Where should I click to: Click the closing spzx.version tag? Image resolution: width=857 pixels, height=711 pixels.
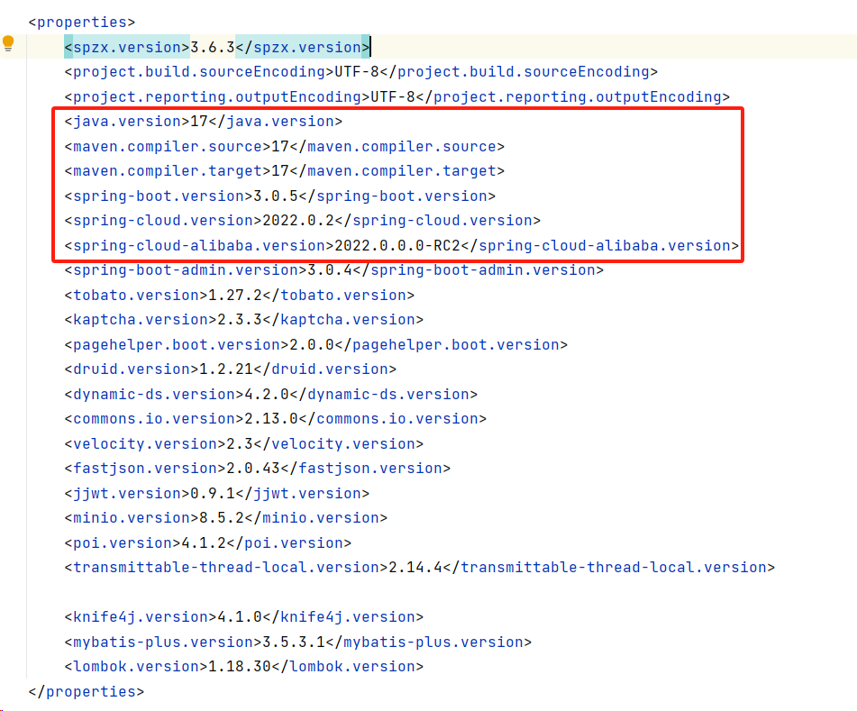click(x=303, y=47)
